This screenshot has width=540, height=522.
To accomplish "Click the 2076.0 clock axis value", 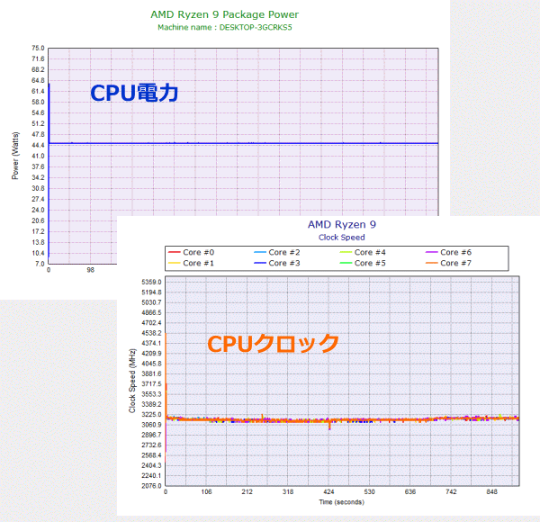I will (151, 486).
